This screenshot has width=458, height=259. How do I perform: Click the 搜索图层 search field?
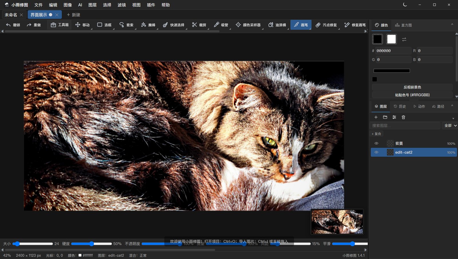pos(405,125)
